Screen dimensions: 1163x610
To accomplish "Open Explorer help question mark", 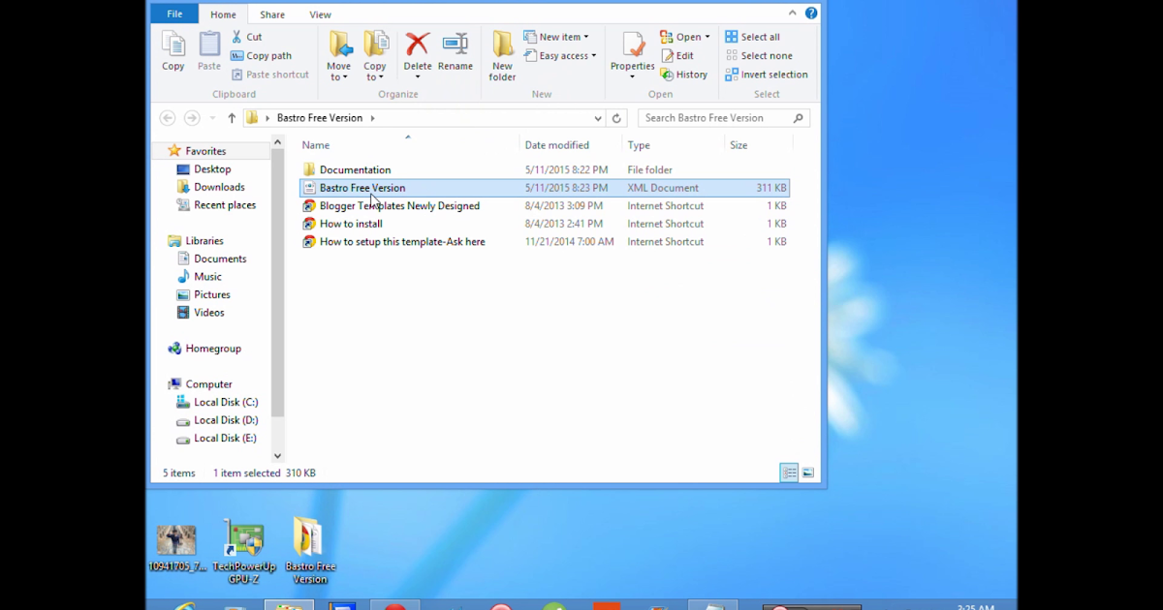I will pos(811,14).
